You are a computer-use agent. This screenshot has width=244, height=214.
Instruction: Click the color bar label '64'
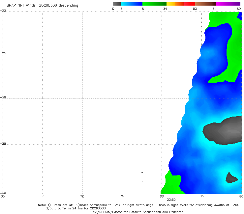[x=215, y=9]
